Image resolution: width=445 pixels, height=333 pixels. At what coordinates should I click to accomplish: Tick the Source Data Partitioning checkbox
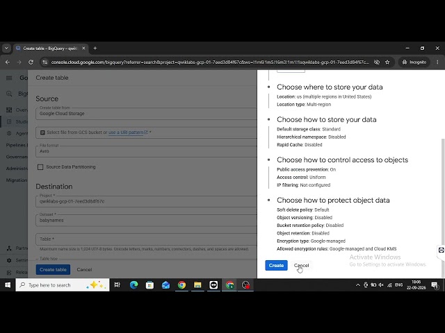[40, 167]
